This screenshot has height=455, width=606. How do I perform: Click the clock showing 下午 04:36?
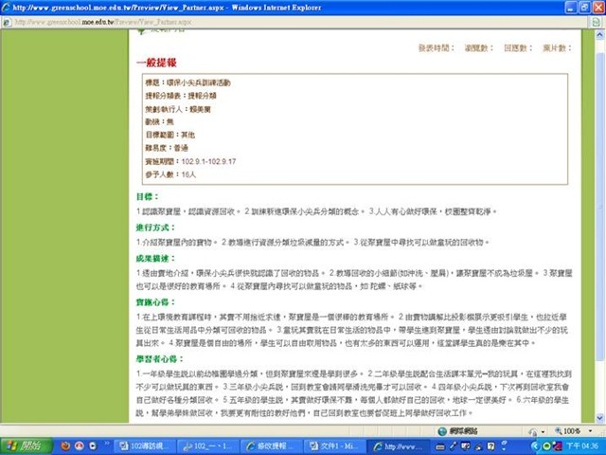[x=582, y=446]
